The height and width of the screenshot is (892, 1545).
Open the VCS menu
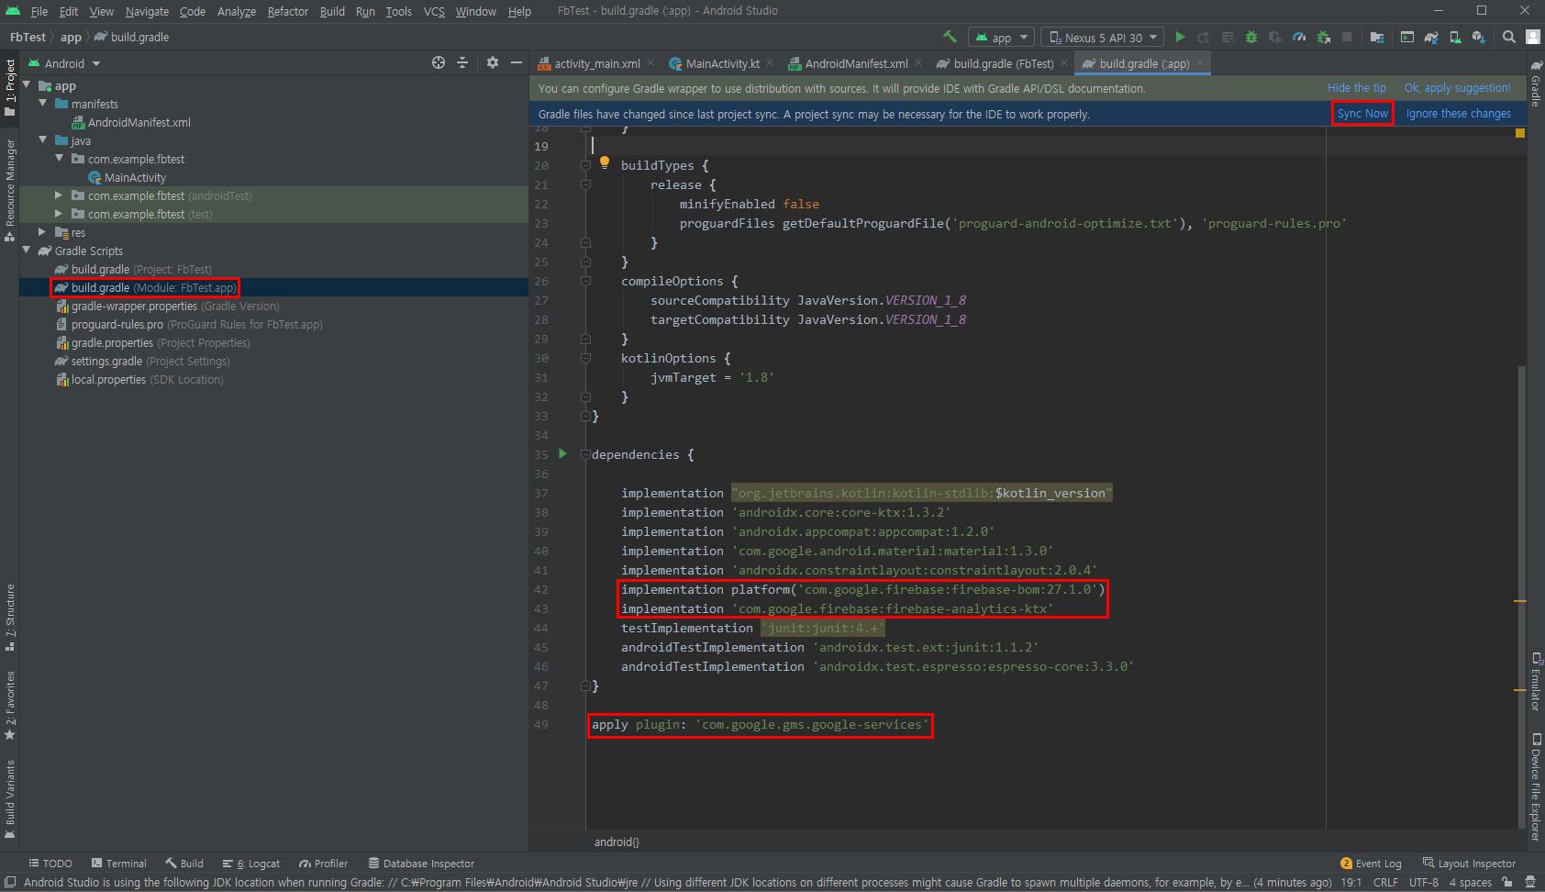point(434,11)
